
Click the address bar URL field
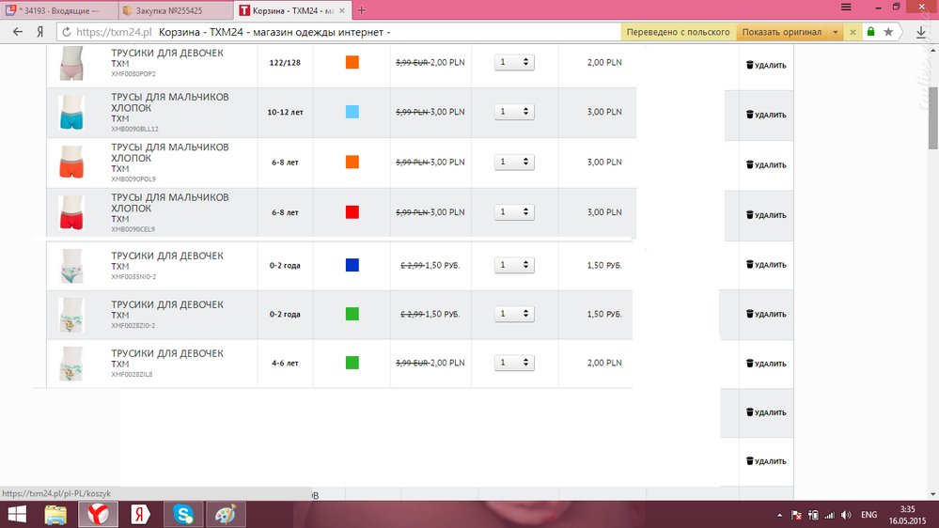(338, 32)
